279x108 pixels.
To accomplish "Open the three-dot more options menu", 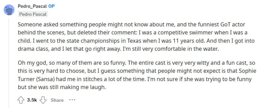I will pyautogui.click(x=72, y=100).
